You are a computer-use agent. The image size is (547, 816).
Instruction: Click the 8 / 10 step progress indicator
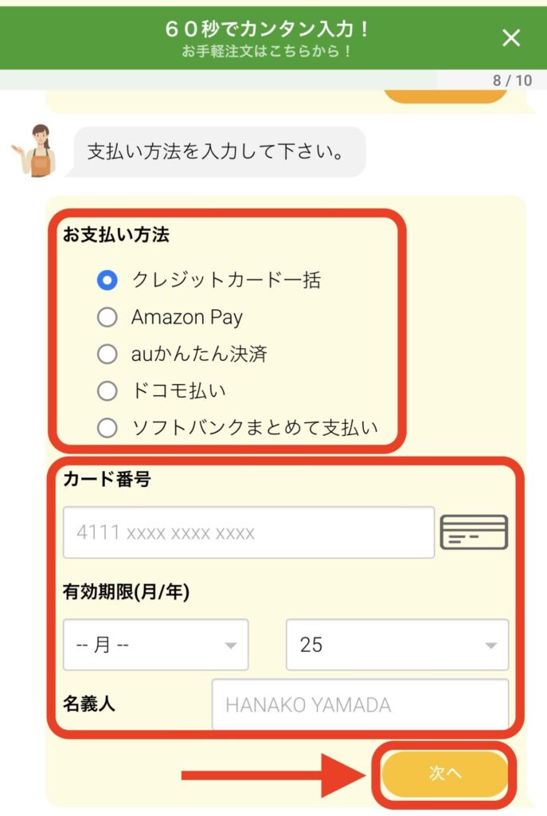click(x=512, y=80)
